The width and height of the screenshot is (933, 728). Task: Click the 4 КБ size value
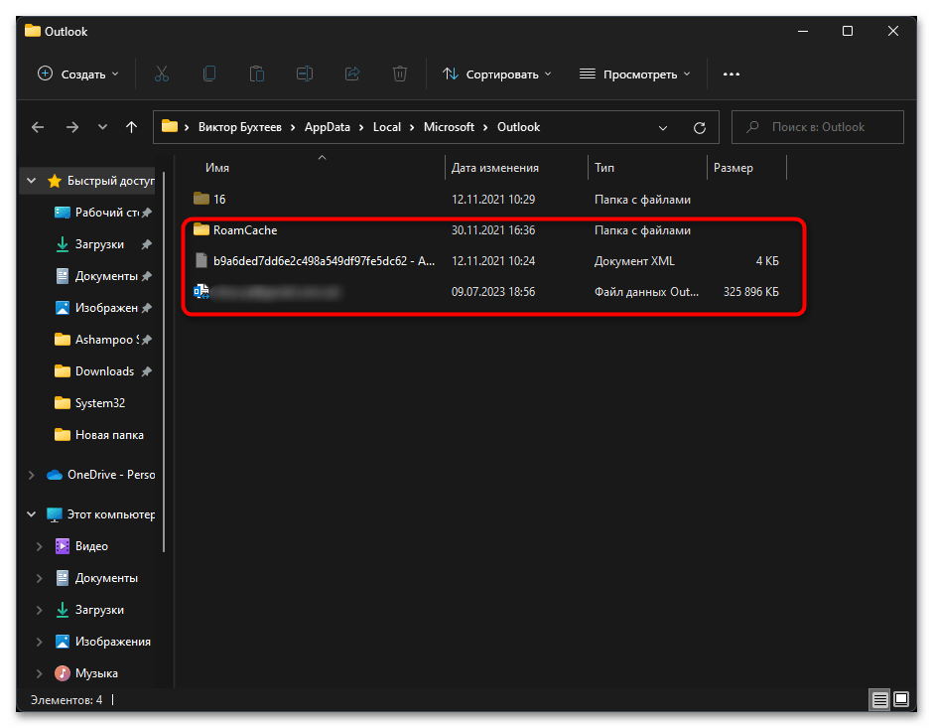coord(767,261)
